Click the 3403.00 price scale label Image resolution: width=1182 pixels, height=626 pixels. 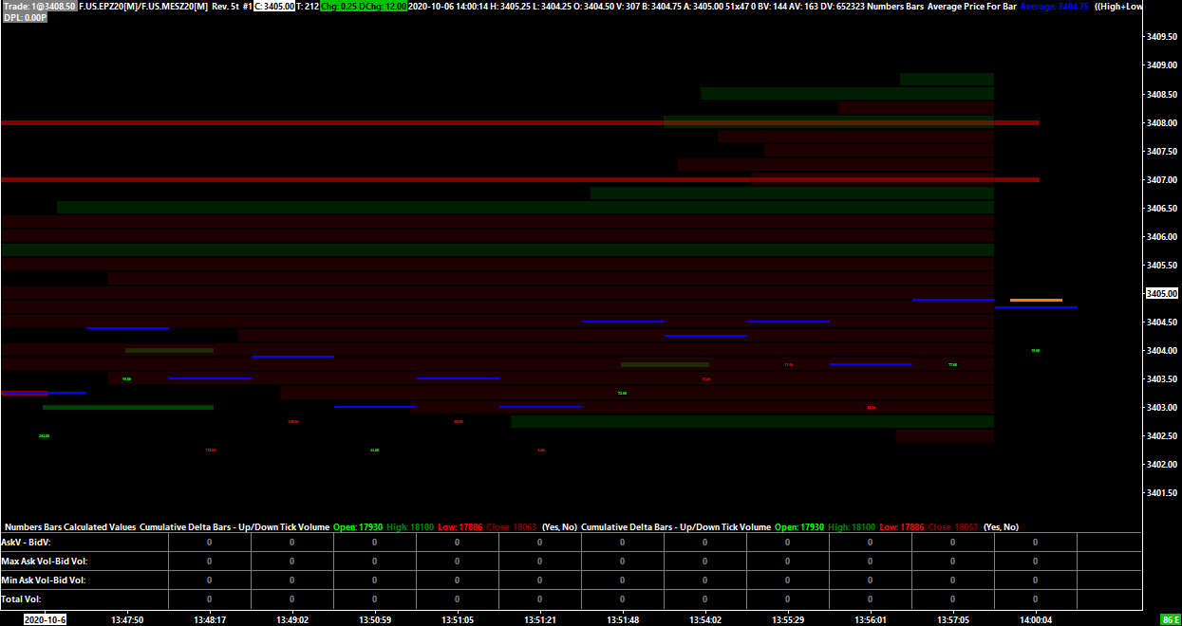click(1162, 407)
